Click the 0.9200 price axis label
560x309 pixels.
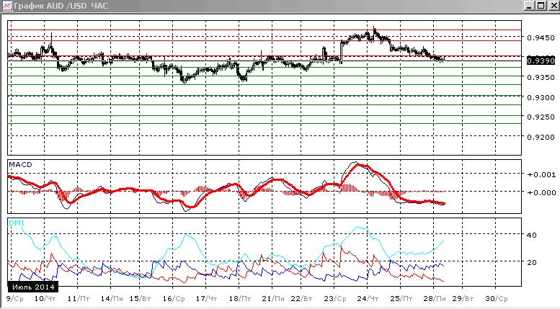pyautogui.click(x=541, y=137)
